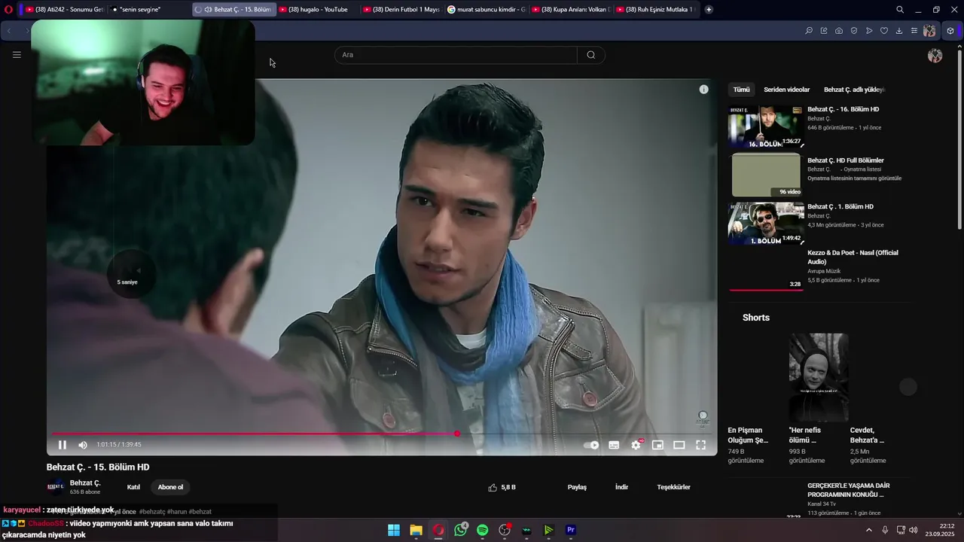Open Spotify from taskbar
The height and width of the screenshot is (542, 964).
483,530
